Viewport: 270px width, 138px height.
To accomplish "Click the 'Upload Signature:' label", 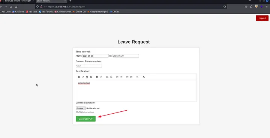I will pos(85,103).
